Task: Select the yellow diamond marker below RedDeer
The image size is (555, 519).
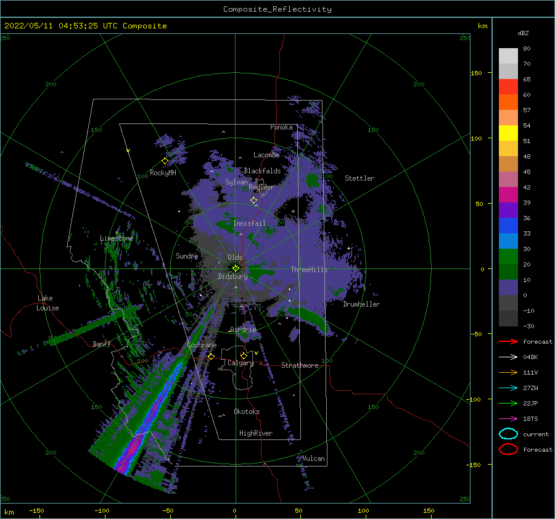Action: (x=253, y=201)
